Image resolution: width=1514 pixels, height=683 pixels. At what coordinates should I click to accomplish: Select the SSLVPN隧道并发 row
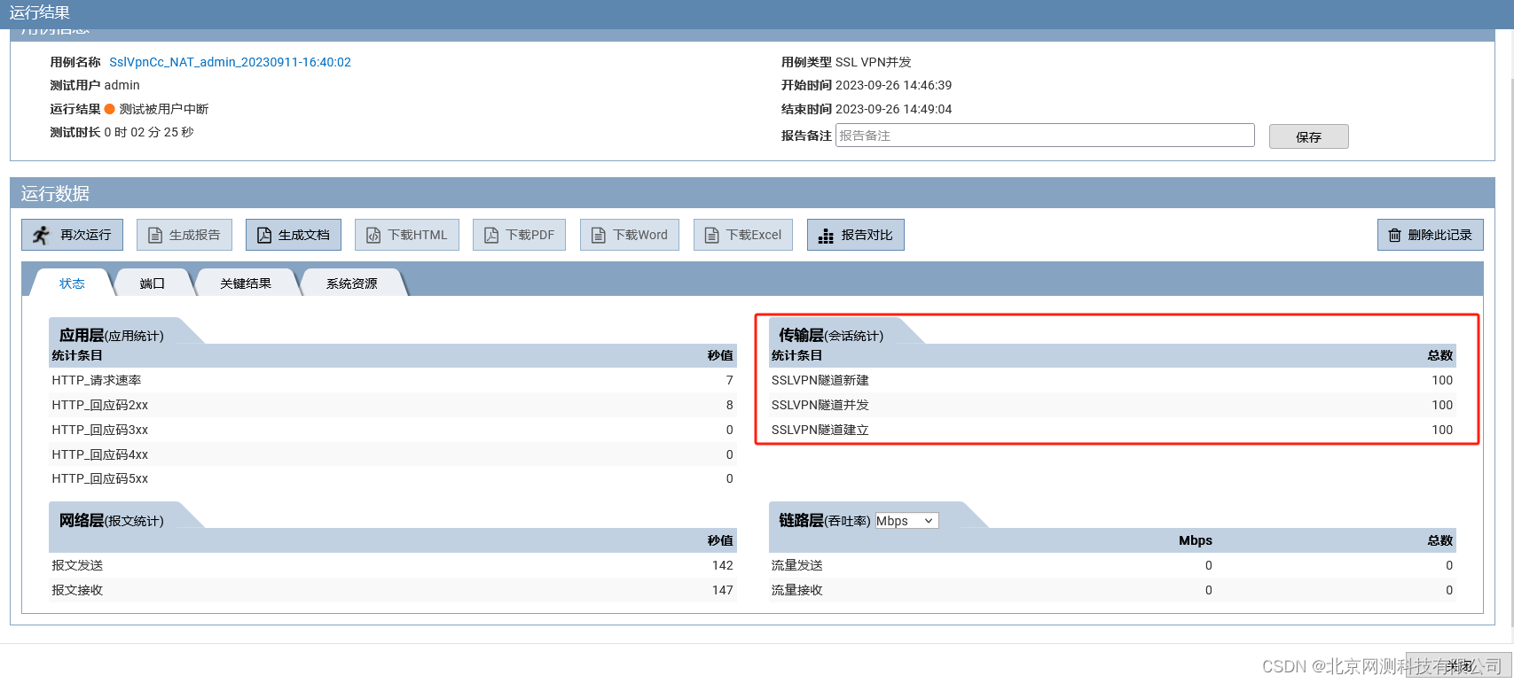1112,405
